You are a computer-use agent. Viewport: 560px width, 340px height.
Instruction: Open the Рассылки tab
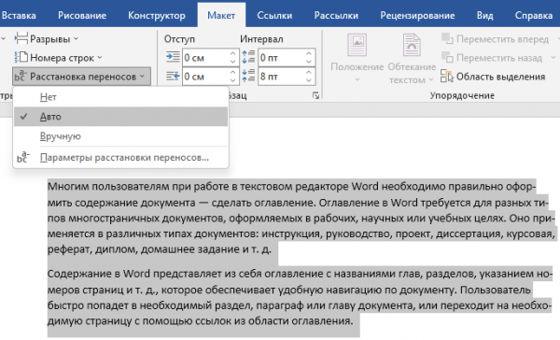336,15
